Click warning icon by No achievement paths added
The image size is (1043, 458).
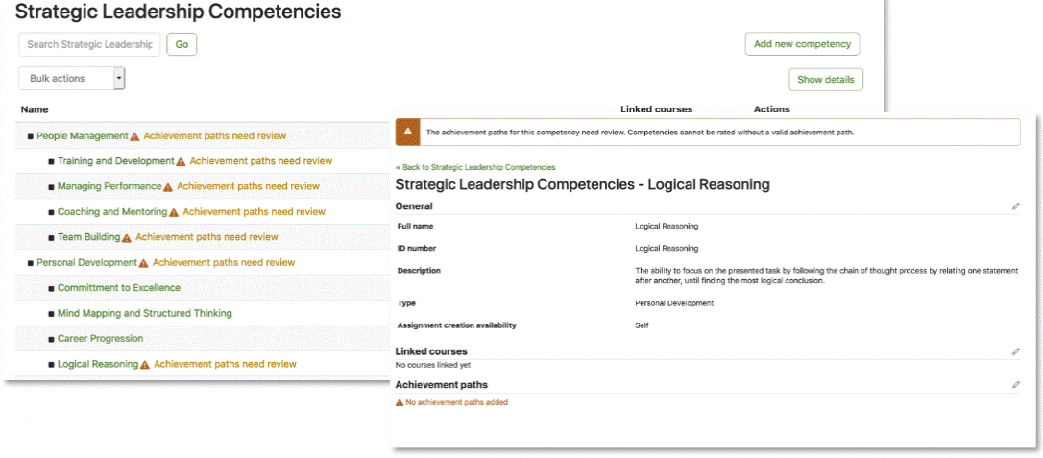[x=400, y=403]
